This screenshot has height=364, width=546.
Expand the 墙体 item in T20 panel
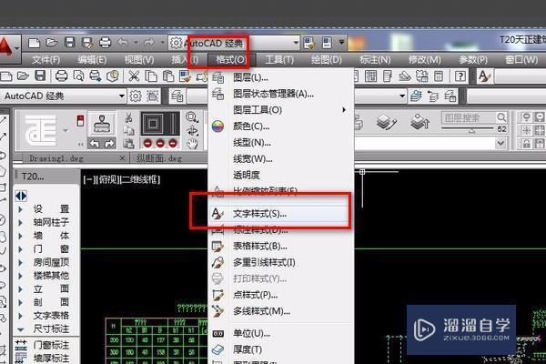click(x=20, y=236)
